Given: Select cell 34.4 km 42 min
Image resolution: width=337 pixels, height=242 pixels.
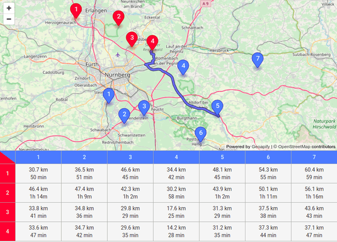Looking at the screenshot, I should [176, 174].
